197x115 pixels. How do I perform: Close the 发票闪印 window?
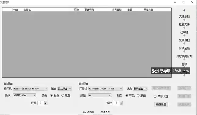point(192,2)
